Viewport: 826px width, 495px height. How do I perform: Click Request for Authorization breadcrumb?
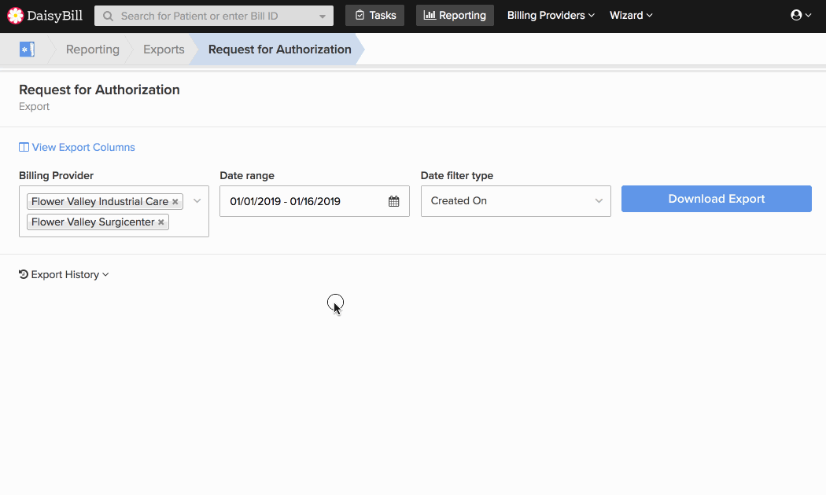coord(280,49)
